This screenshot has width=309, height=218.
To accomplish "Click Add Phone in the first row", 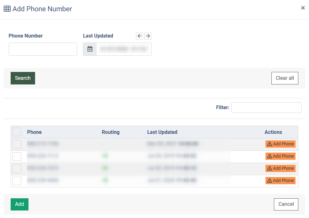I will pos(280,144).
